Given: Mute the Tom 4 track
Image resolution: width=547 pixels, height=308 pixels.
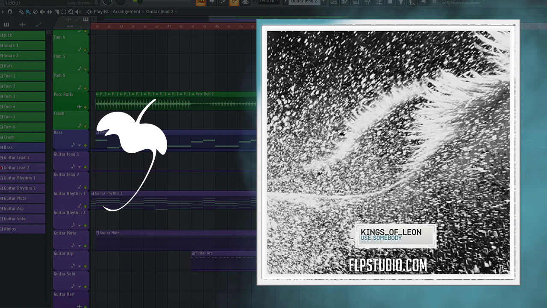Looking at the screenshot, I should click(85, 50).
